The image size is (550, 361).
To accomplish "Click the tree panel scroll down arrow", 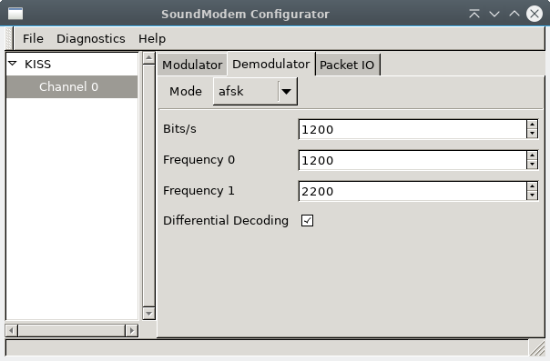I will 148,314.
